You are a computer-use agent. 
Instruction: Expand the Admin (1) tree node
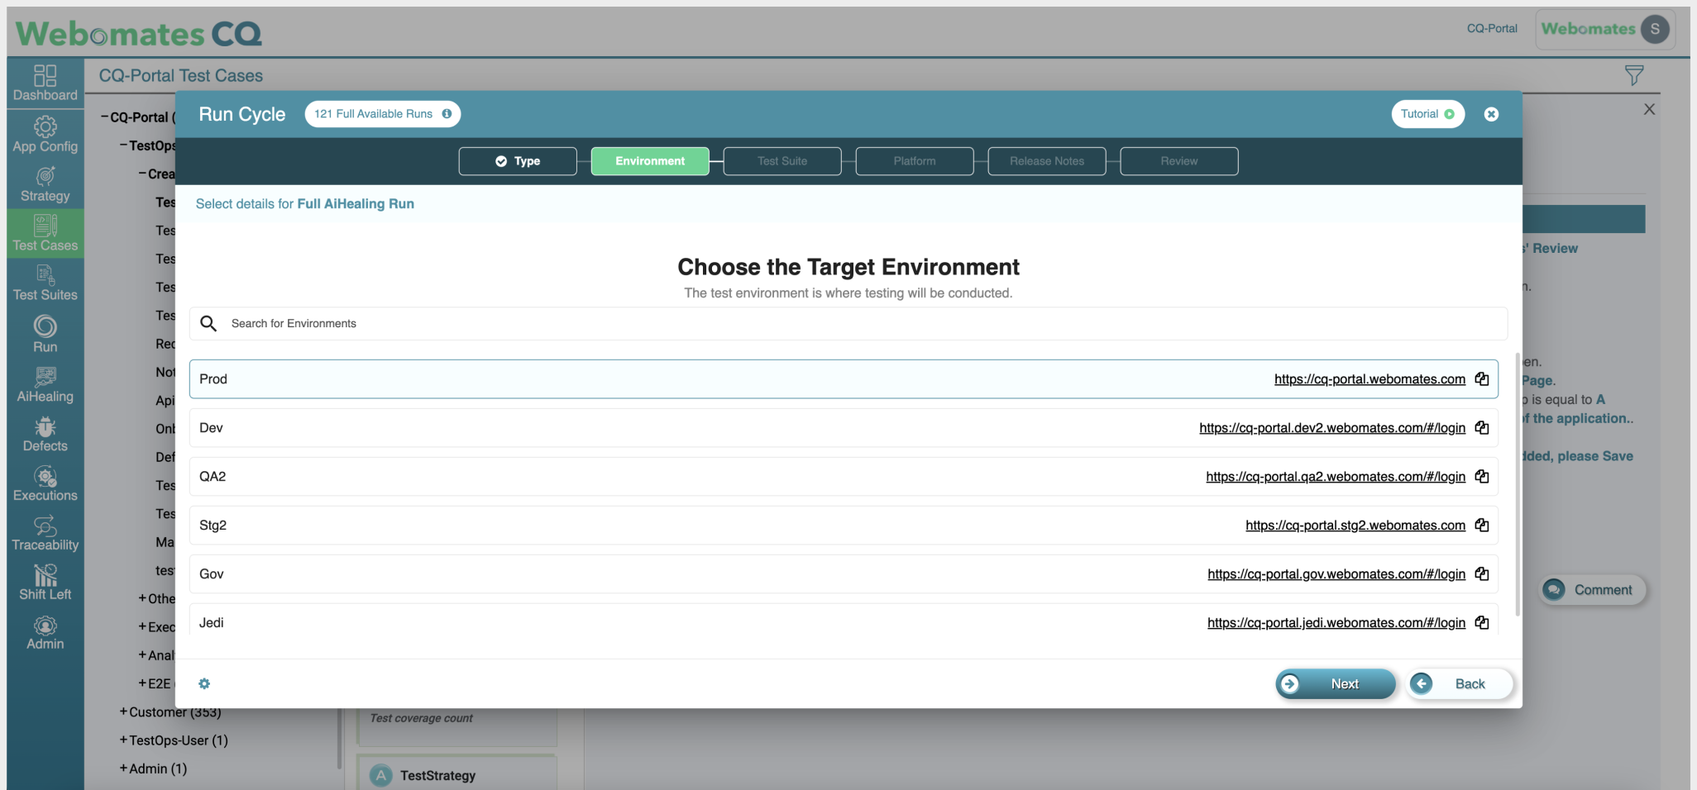123,768
